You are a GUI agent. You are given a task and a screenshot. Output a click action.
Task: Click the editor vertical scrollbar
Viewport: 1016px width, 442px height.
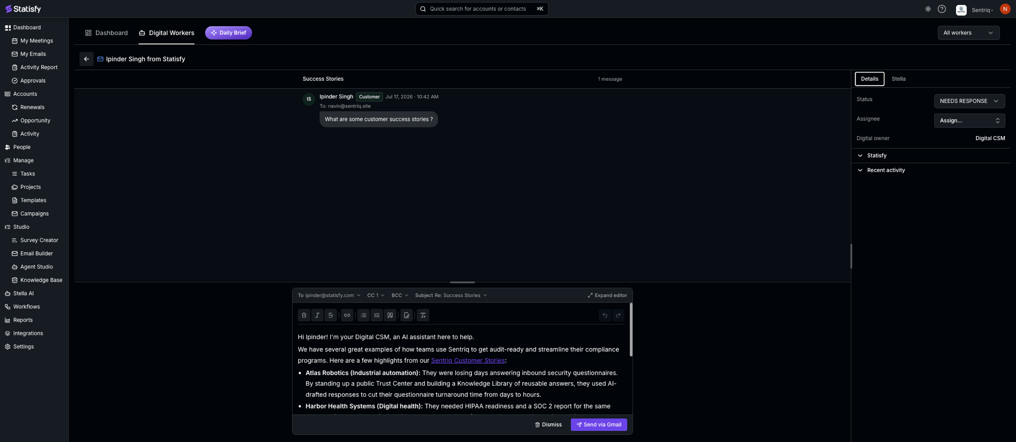[x=631, y=330]
